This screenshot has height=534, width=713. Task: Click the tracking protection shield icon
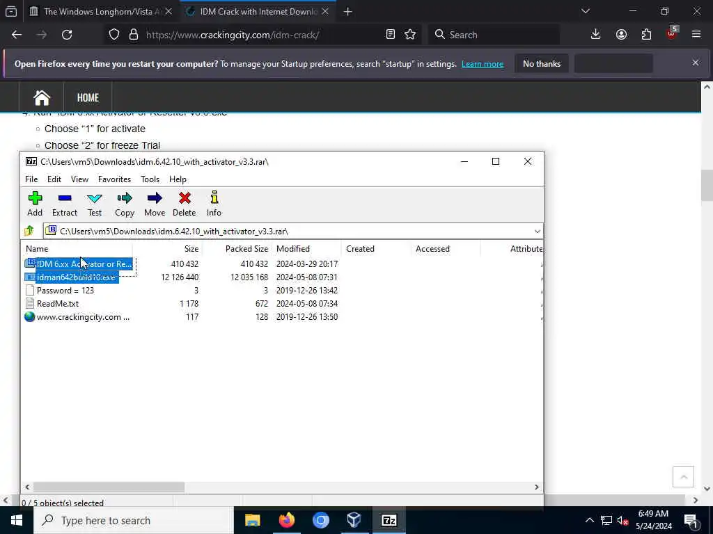[x=114, y=35]
